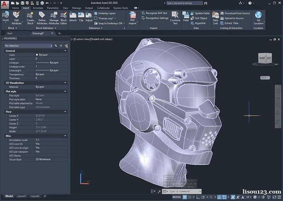
Task: Click the PDF Import tool
Action: [x=132, y=18]
